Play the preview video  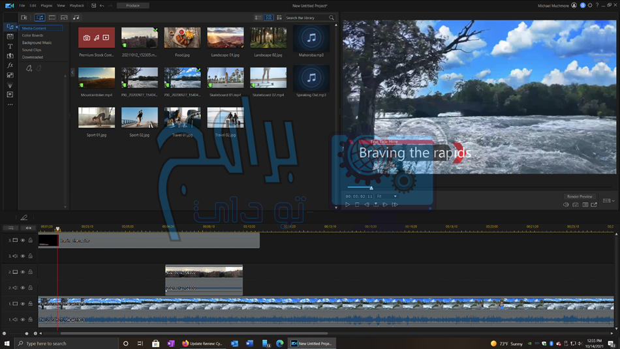point(347,205)
